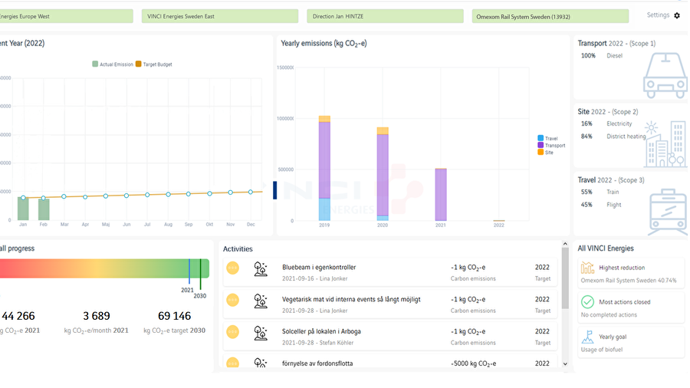Click the -5000 kg CO2-e value
This screenshot has height=388, width=690.
tap(474, 363)
